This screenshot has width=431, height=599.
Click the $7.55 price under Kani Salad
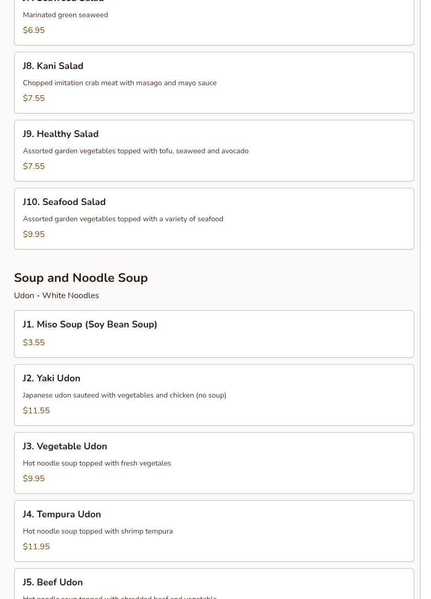click(x=33, y=98)
